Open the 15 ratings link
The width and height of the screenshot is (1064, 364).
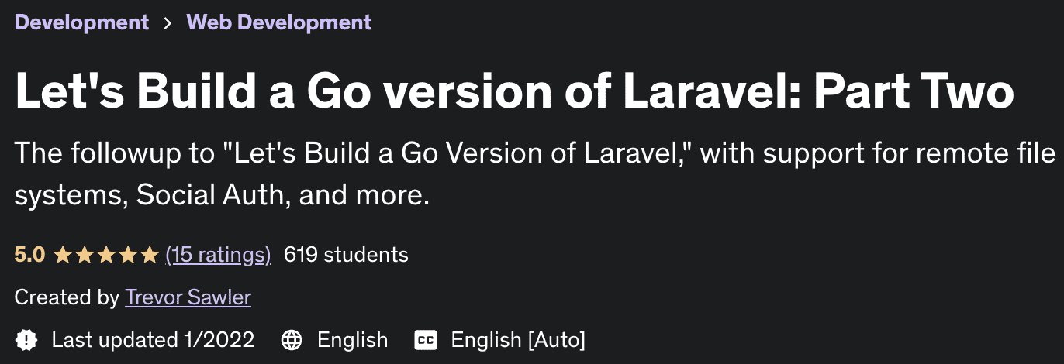[218, 254]
